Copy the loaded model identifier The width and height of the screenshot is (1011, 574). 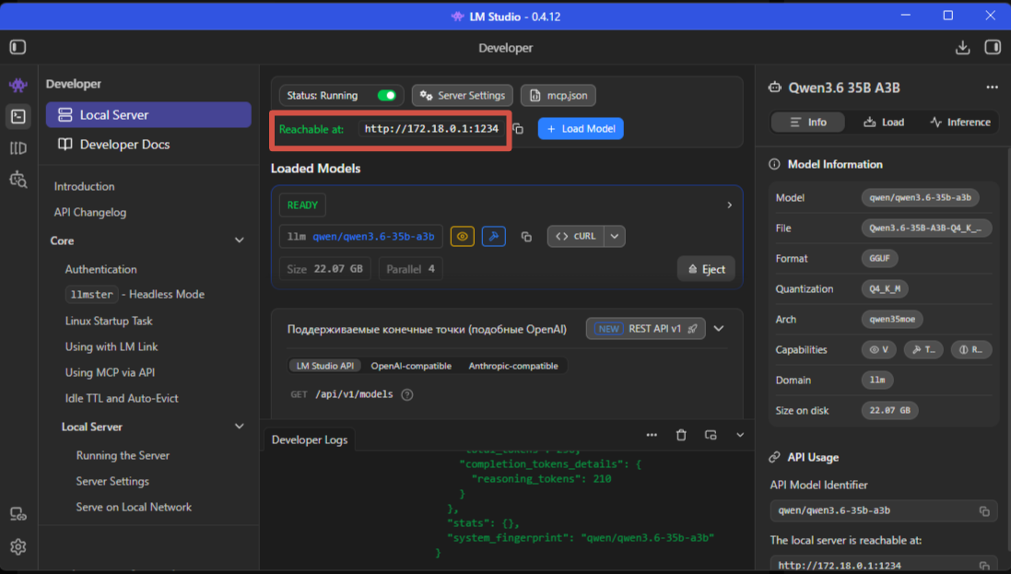[x=526, y=237]
